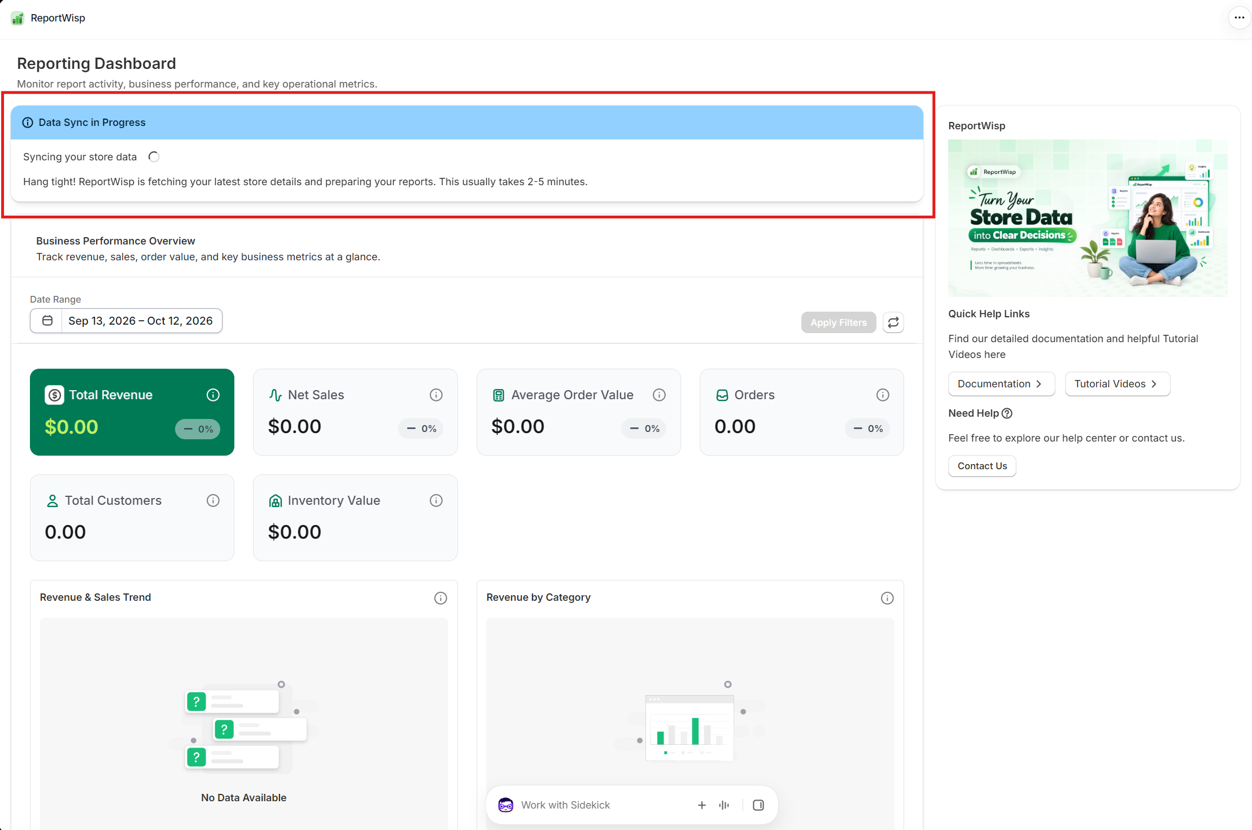
Task: Show info for Orders card
Action: click(883, 395)
